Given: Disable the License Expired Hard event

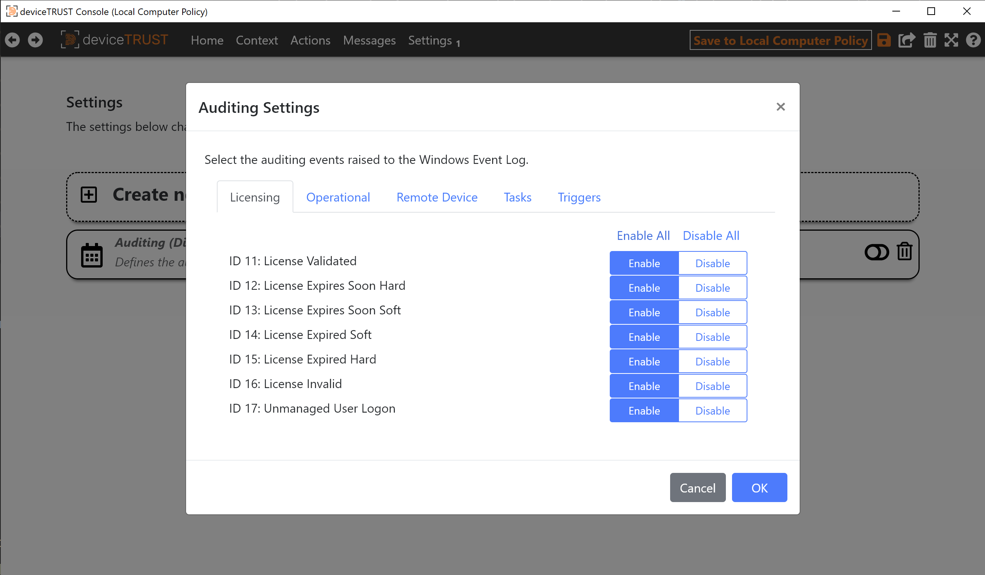Looking at the screenshot, I should coord(712,361).
